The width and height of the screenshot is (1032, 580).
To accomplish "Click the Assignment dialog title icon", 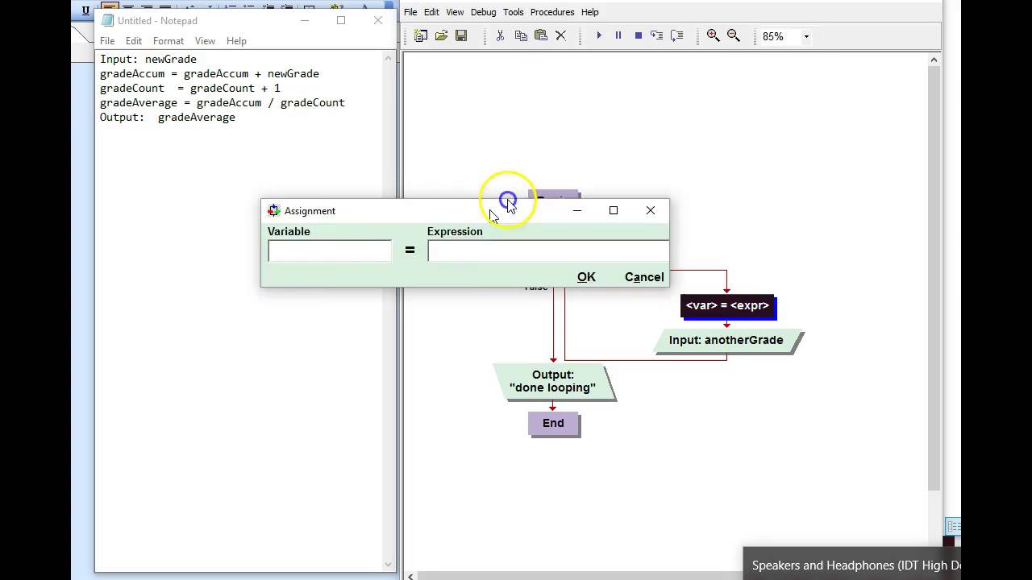I will tap(273, 210).
